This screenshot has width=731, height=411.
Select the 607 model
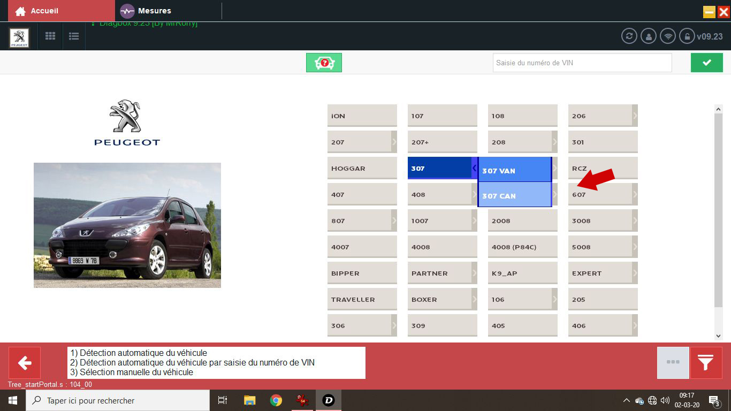coord(600,194)
